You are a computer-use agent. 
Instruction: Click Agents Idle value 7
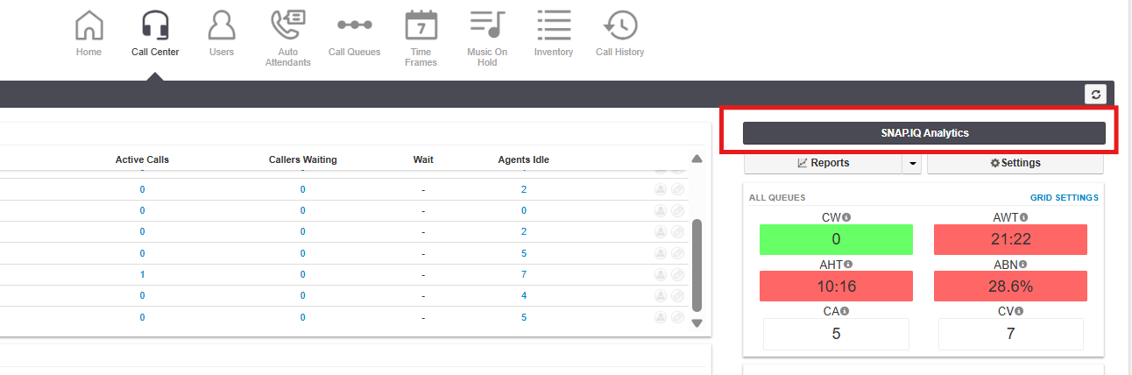coord(524,274)
